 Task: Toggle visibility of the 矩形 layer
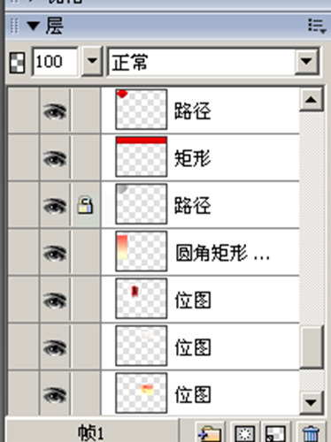tap(55, 159)
